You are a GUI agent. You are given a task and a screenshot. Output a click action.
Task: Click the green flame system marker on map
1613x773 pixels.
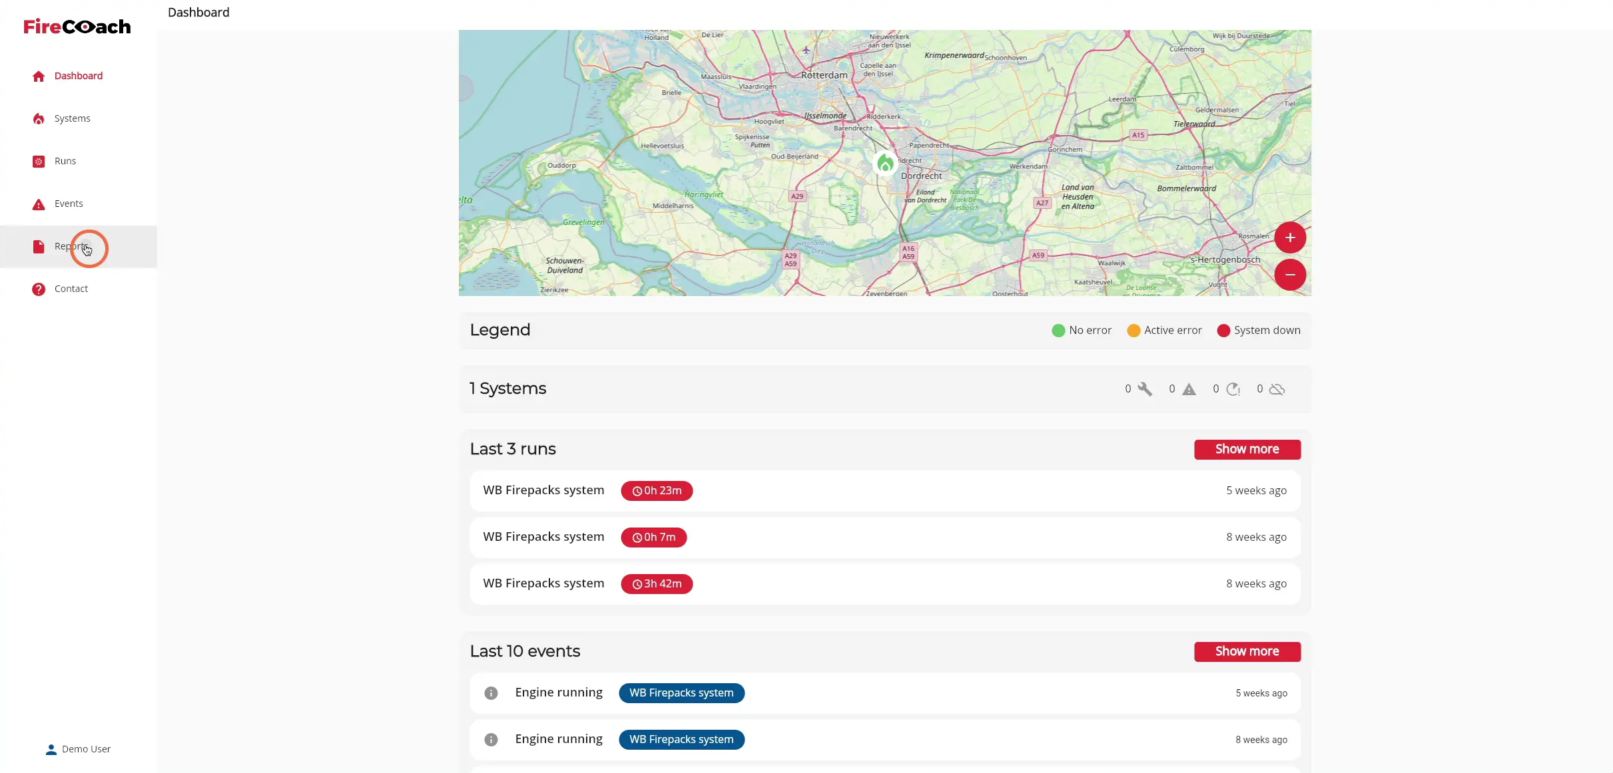[885, 162]
